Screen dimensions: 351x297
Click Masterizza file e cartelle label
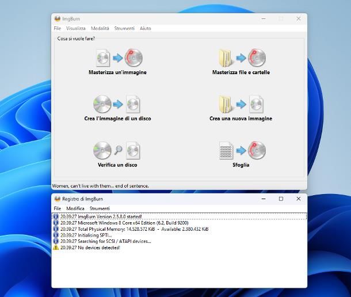(x=241, y=73)
